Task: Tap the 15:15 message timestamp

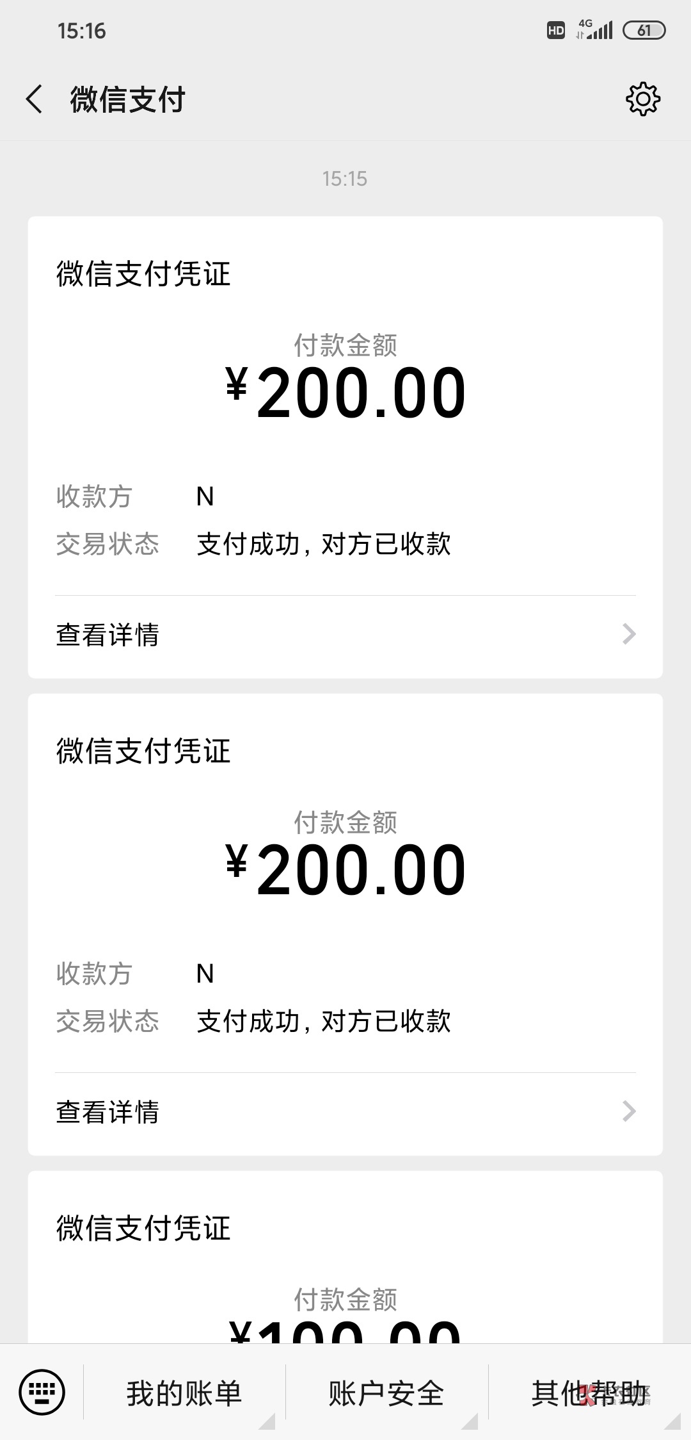Action: pyautogui.click(x=345, y=179)
